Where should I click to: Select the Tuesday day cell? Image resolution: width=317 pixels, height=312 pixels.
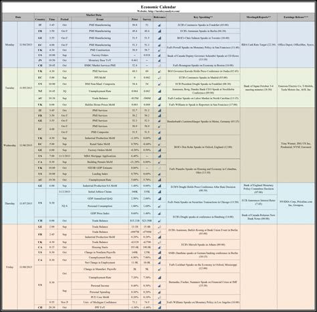pyautogui.click(x=10, y=88)
